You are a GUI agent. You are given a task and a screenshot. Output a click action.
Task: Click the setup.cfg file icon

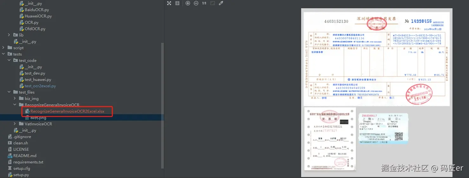pos(10,168)
